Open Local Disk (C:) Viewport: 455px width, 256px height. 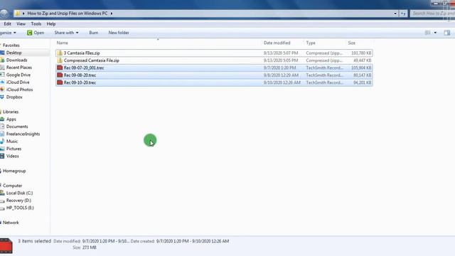[x=19, y=193]
